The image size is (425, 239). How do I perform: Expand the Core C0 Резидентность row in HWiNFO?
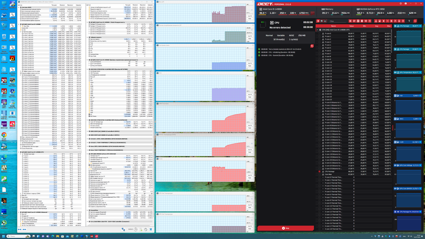[x=89, y=28]
